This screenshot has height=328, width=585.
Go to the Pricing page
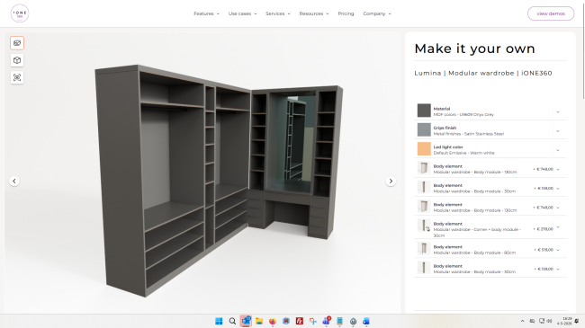[346, 13]
